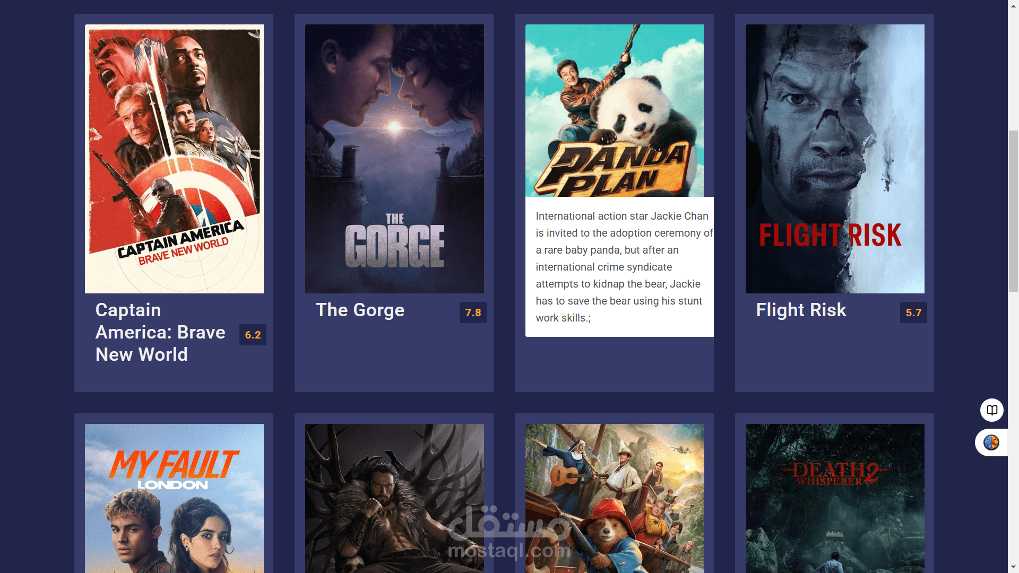Click the 6.2 rating badge
1019x573 pixels.
253,335
